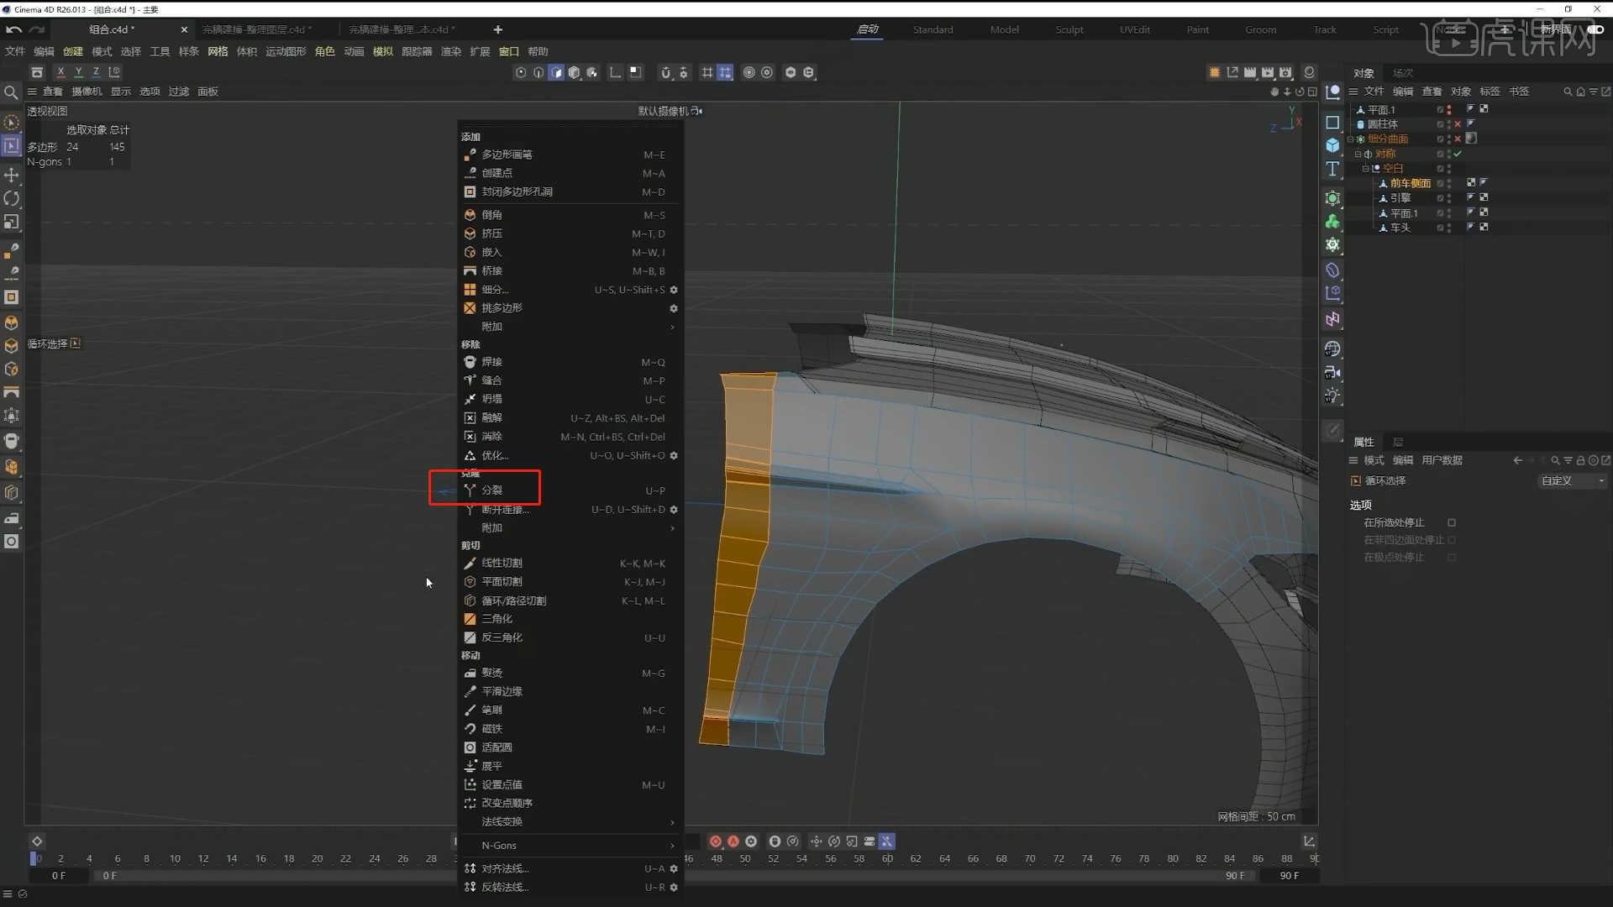Enable 在所选处停止 checkbox
Screen dimensions: 1613x907
1452,522
